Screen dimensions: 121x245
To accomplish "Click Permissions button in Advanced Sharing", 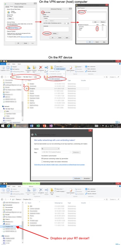I will (47, 33).
